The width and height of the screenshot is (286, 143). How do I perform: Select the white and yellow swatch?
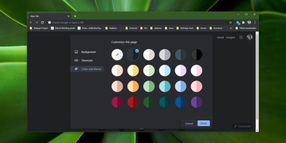(133, 70)
